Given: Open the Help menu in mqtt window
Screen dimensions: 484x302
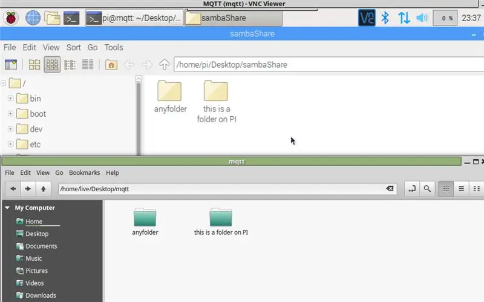Looking at the screenshot, I should pos(113,172).
